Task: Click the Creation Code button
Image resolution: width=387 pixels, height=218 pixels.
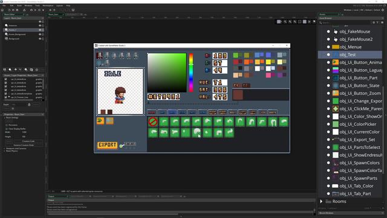Action: [x=28, y=141]
